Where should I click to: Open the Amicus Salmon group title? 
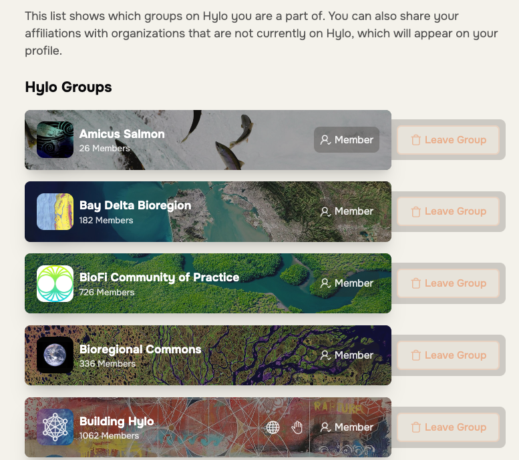[122, 134]
